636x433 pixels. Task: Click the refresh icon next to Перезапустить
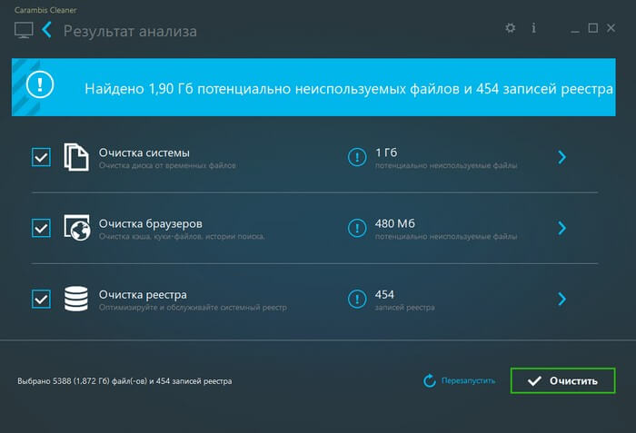(430, 380)
